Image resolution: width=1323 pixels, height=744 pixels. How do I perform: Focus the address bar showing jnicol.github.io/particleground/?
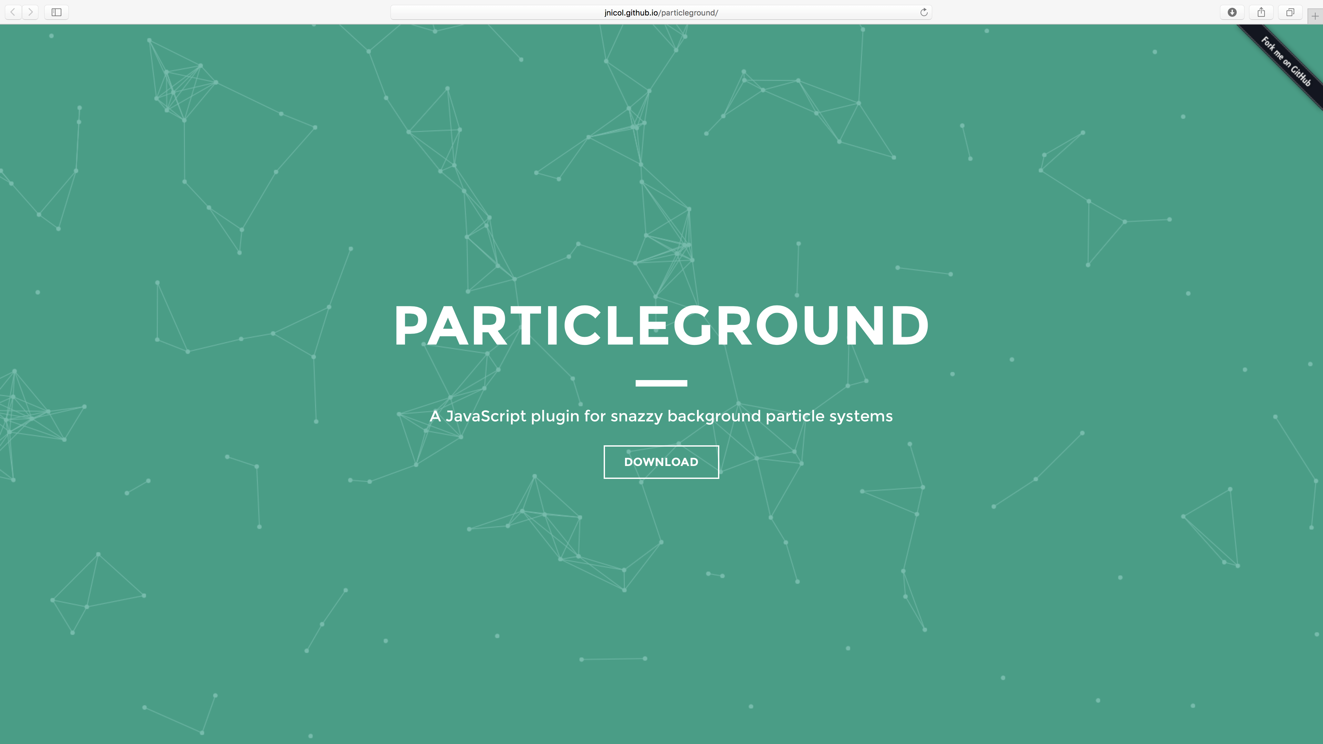click(x=661, y=12)
